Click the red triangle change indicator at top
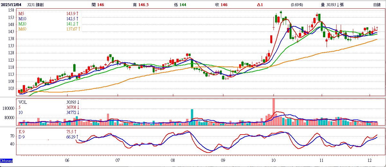This screenshot has width=386, height=167. (x=258, y=5)
